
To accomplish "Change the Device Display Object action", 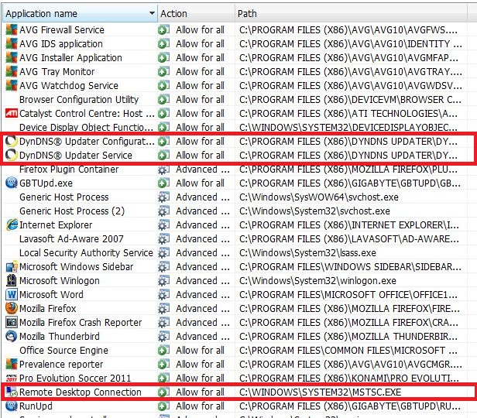I will pos(200,128).
